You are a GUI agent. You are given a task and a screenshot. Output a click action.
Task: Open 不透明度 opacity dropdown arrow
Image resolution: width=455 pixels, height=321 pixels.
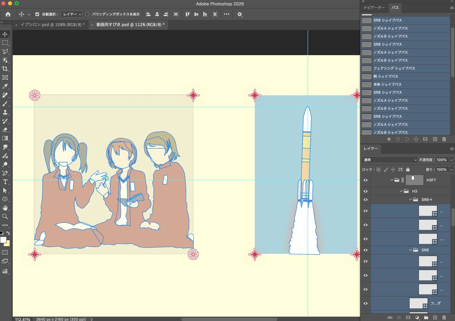(x=451, y=160)
